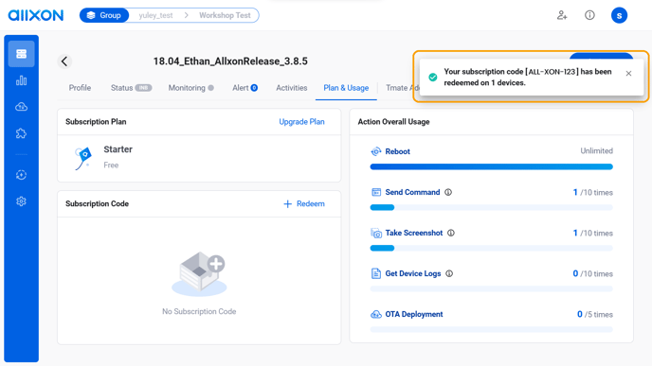This screenshot has height=366, width=652.
Task: Click the Redeem subscription code button
Action: [304, 203]
